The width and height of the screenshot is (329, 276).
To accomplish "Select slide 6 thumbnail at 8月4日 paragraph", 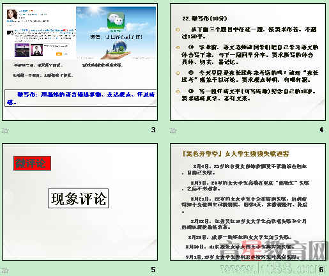I will coord(245,169).
